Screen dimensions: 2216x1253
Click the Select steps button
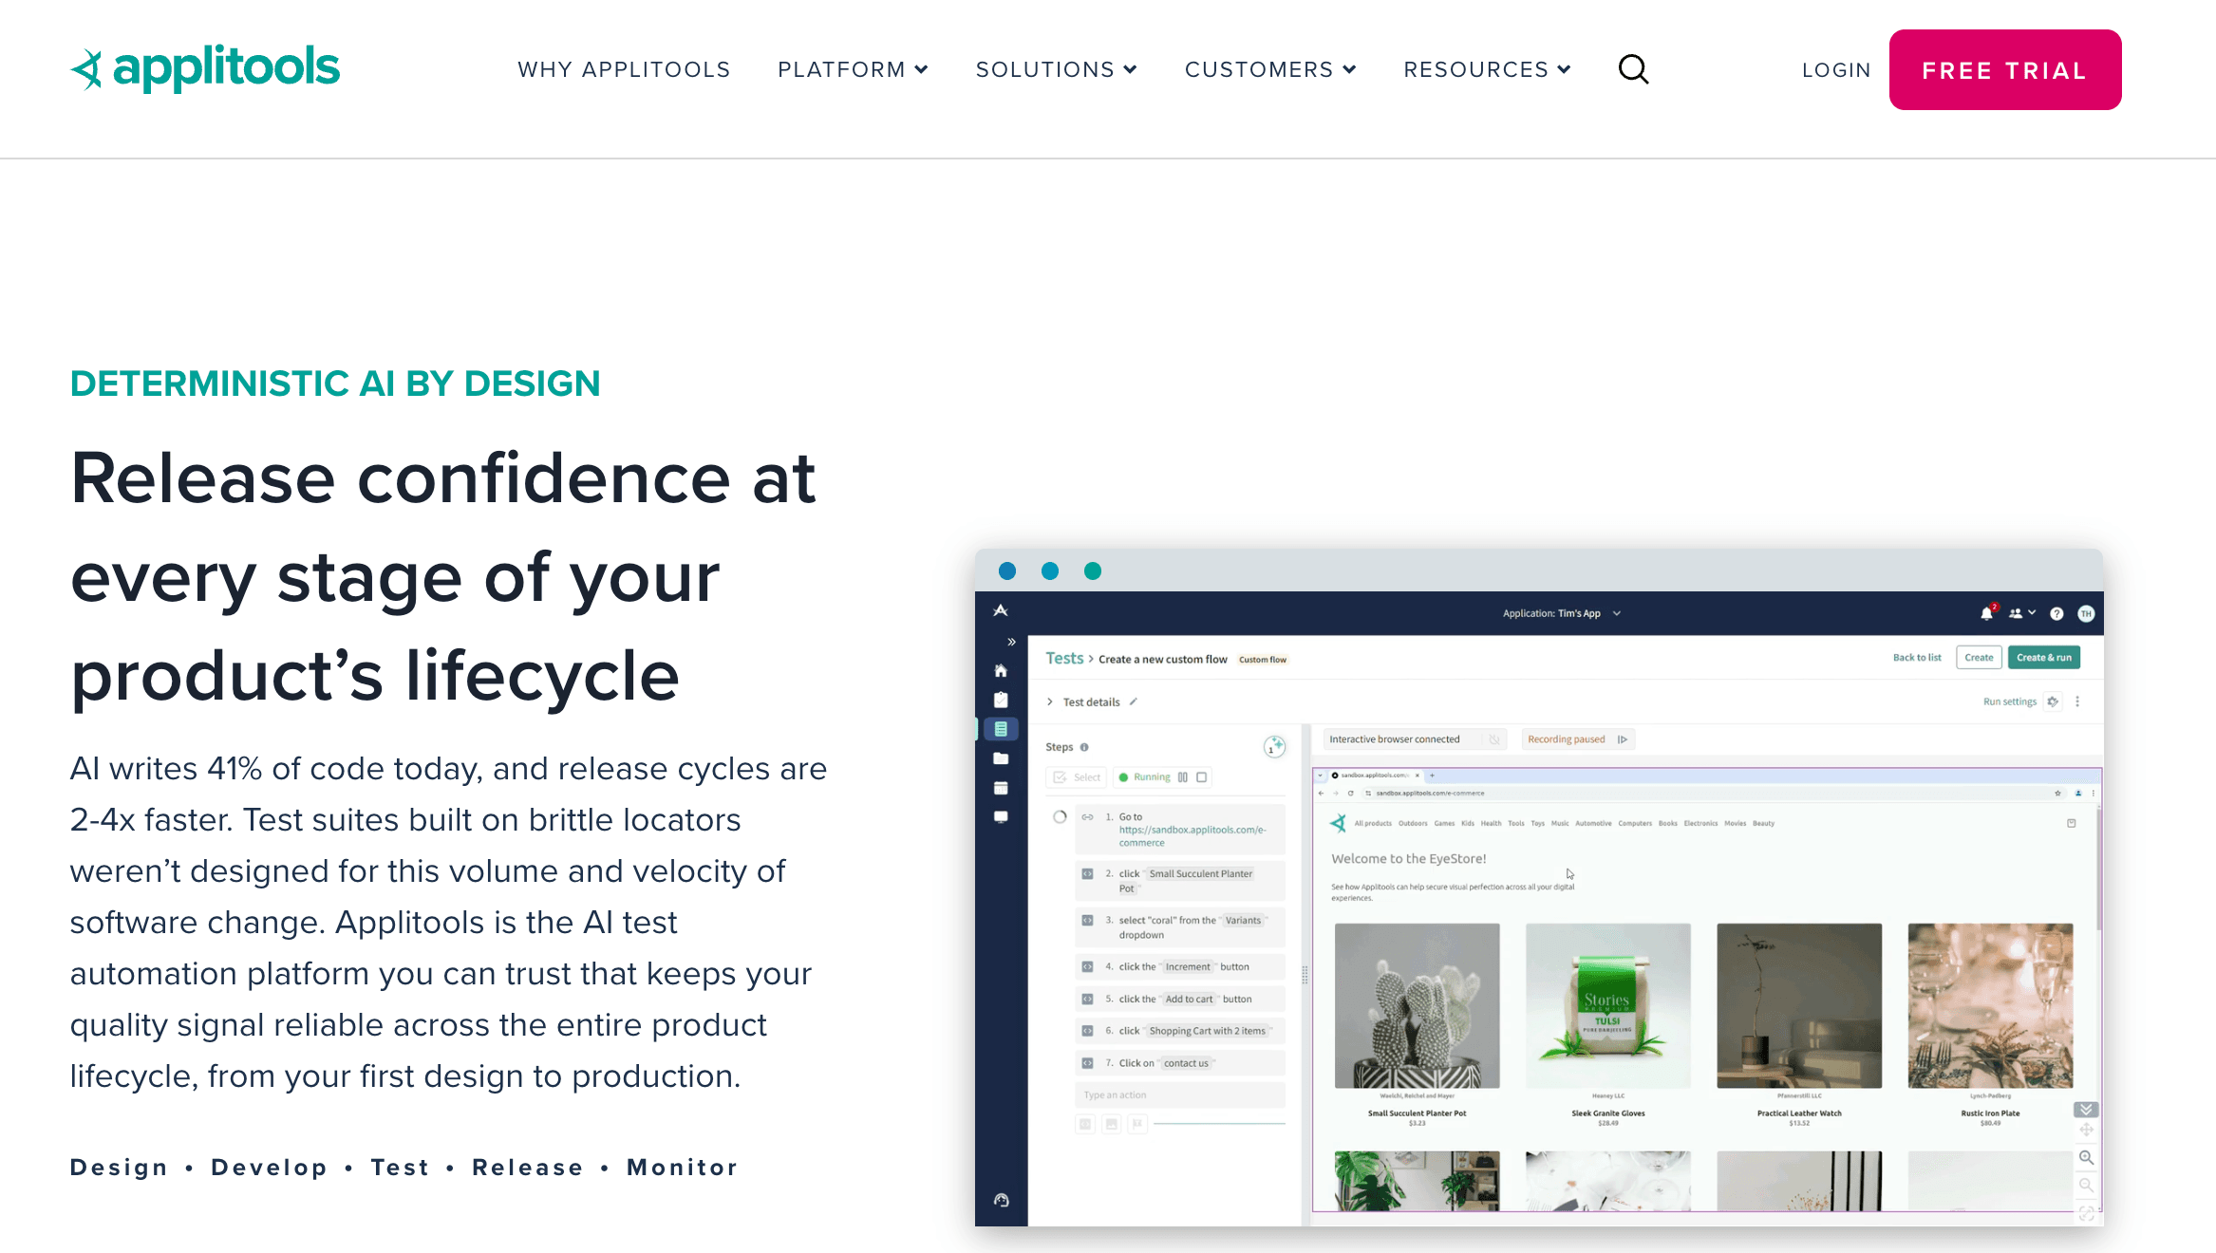pos(1077,777)
